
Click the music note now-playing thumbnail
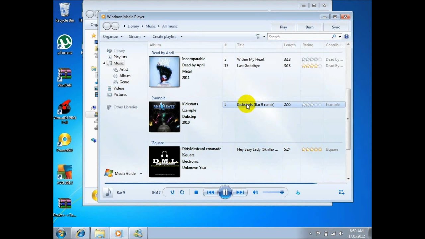pos(108,192)
